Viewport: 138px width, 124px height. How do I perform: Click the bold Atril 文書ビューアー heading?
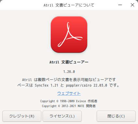coord(69,62)
